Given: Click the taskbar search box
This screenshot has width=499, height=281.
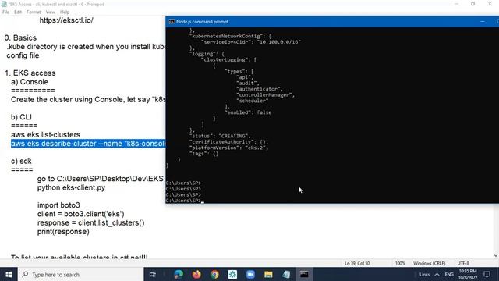Looking at the screenshot, I should tap(80, 274).
